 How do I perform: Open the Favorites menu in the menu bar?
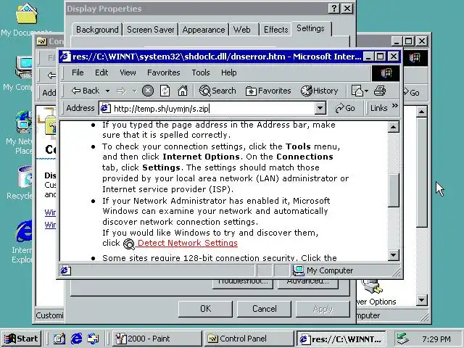pyautogui.click(x=164, y=72)
